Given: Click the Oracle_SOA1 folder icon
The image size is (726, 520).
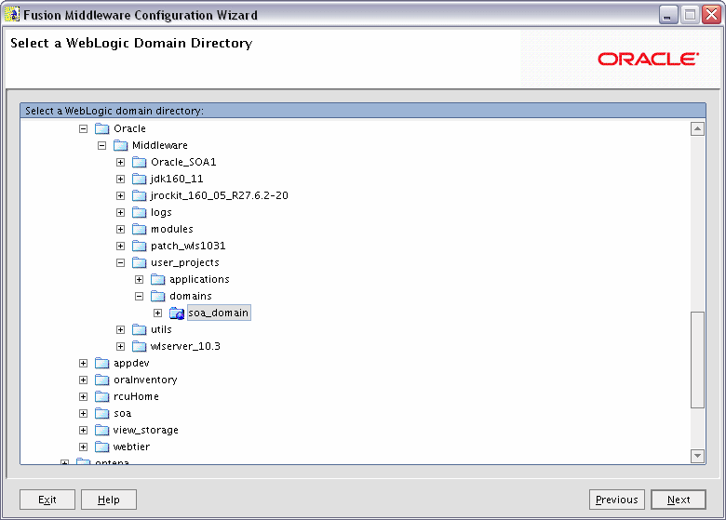Looking at the screenshot, I should [x=139, y=162].
